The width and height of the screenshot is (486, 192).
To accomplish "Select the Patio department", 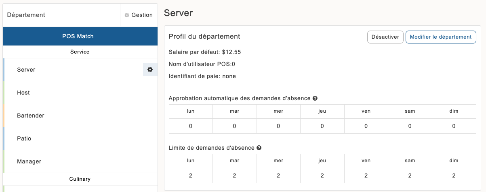I will pos(24,138).
